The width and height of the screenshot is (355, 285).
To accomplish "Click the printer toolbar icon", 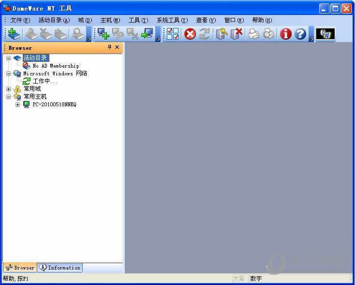I will coord(253,34).
